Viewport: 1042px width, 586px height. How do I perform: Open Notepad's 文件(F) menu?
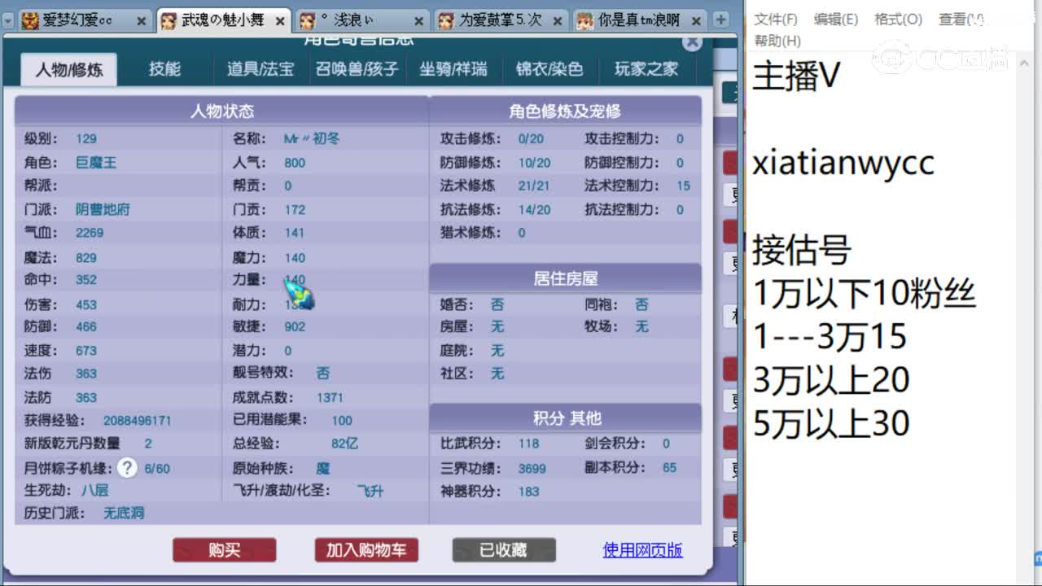[x=776, y=20]
